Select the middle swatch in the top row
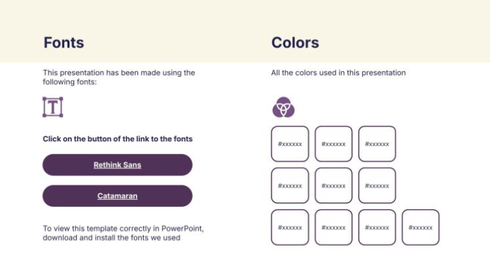Viewport: 490px width, 275px height. point(333,144)
